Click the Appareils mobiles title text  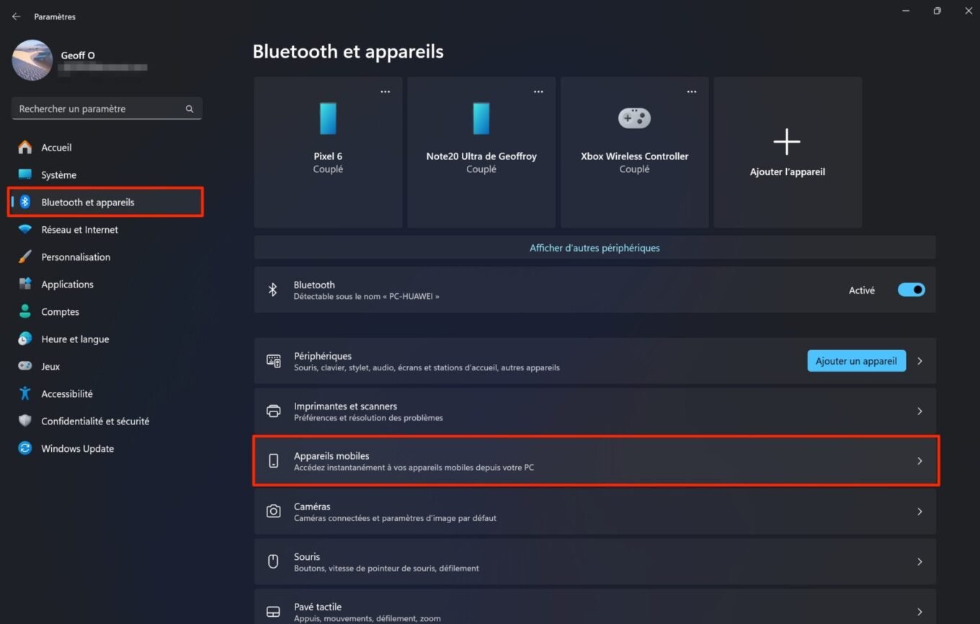(x=331, y=456)
